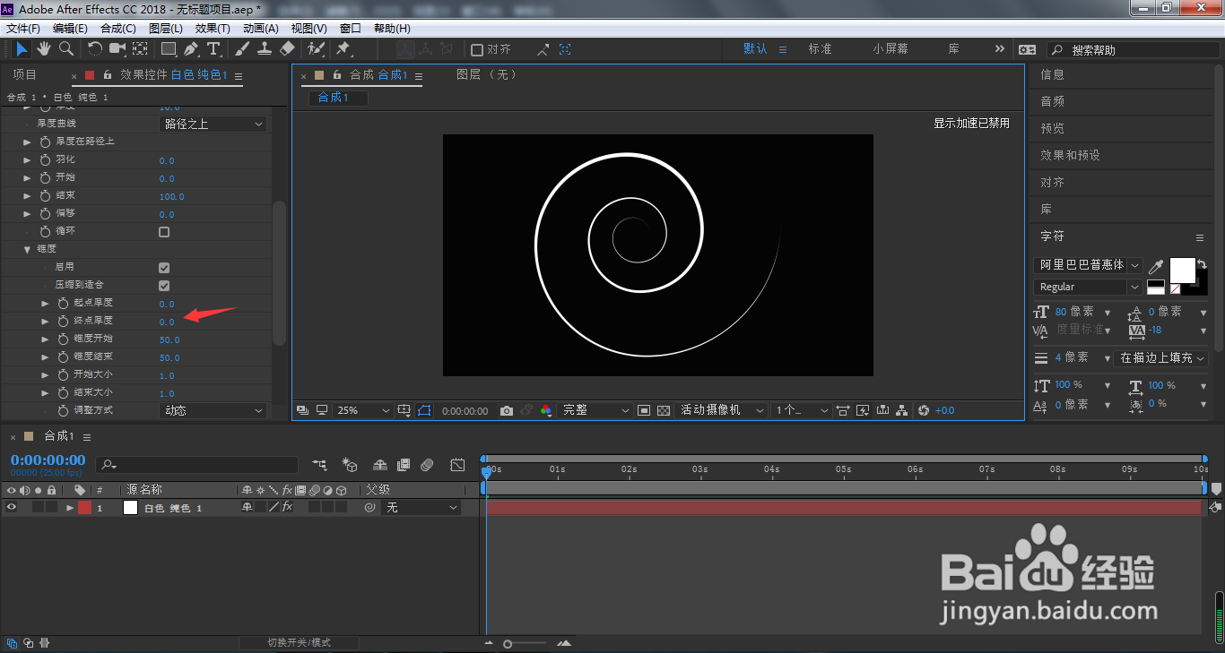The height and width of the screenshot is (653, 1225).
Task: Switch to the 项目 panel tab
Action: pyautogui.click(x=25, y=75)
